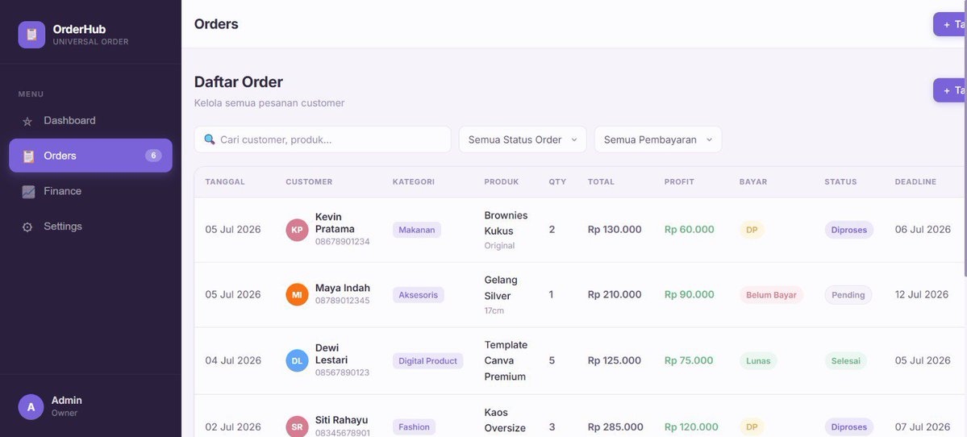The width and height of the screenshot is (967, 437).
Task: Click the KP avatar for Kevin Pratama
Action: pos(297,230)
